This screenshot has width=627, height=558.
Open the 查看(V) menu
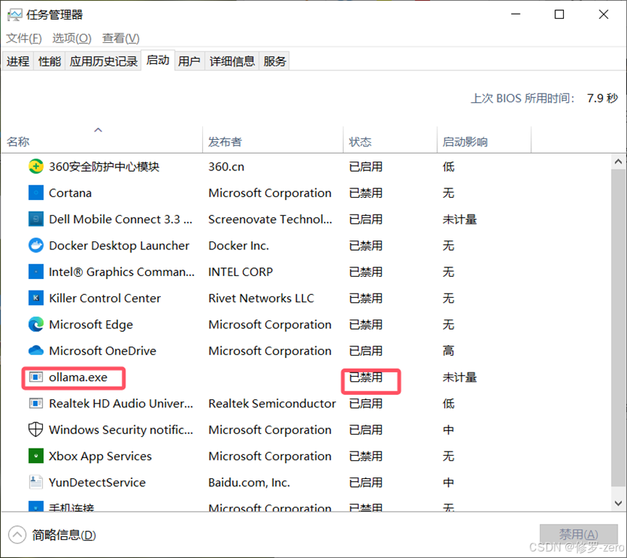click(x=121, y=38)
